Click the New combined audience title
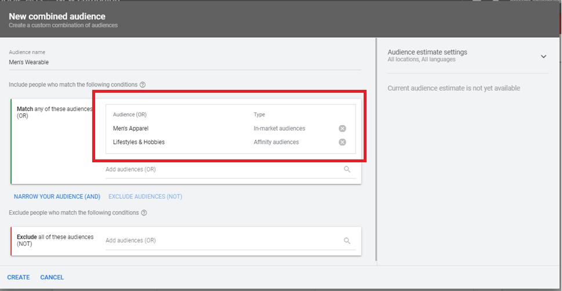This screenshot has width=562, height=291. [x=57, y=16]
